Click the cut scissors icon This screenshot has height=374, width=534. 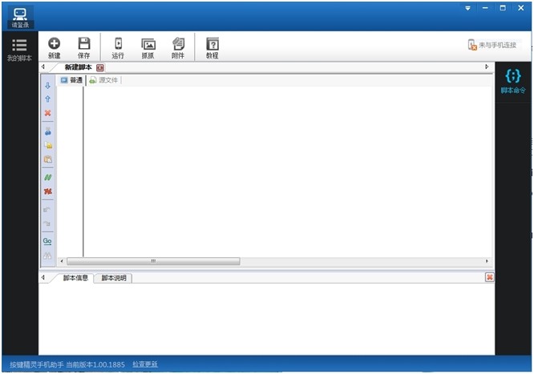pos(47,131)
